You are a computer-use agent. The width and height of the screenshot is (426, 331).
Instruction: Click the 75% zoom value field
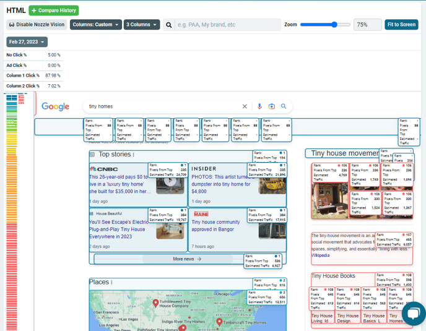click(367, 25)
